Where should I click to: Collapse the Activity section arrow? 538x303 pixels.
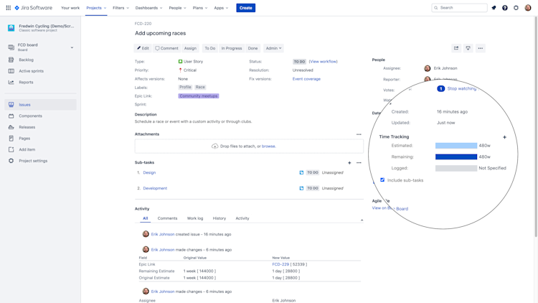pyautogui.click(x=362, y=220)
